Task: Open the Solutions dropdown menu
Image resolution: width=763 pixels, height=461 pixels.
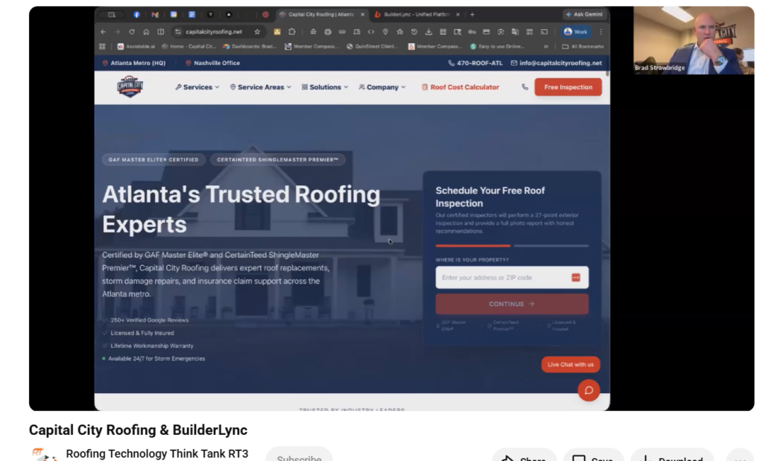Action: pos(325,87)
